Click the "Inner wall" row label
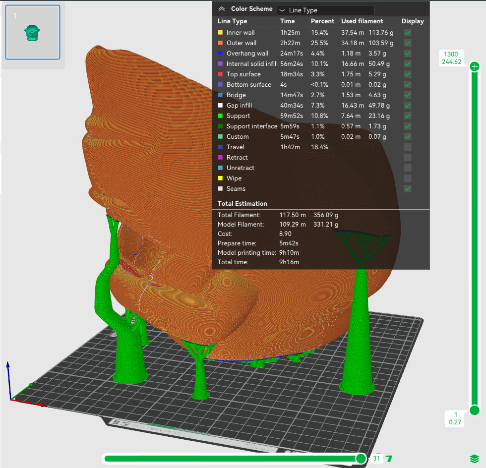Viewport: 486px width, 468px height. (241, 33)
